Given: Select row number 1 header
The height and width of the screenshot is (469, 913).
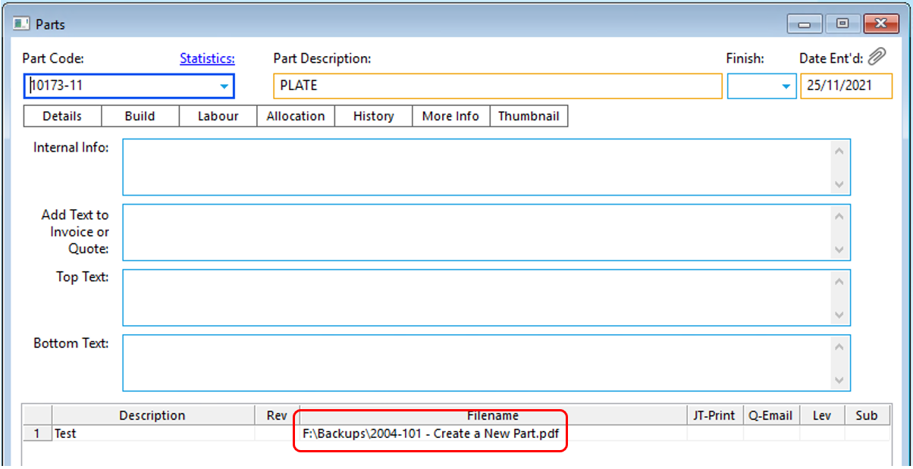Looking at the screenshot, I should (x=37, y=433).
